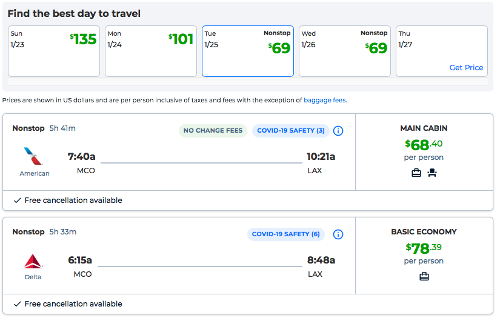
Task: Click carry-on bag icon under Basic Economy
Action: [424, 277]
